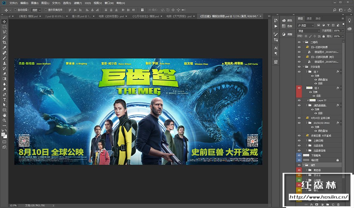
Task: Select the Eyedropper tool
Action: point(4,48)
